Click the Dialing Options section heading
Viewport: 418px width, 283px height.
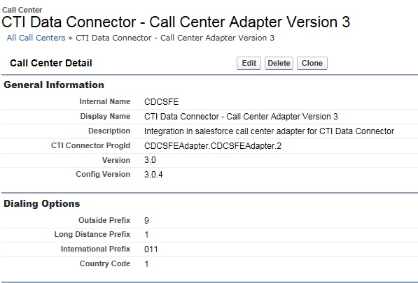[x=42, y=204]
